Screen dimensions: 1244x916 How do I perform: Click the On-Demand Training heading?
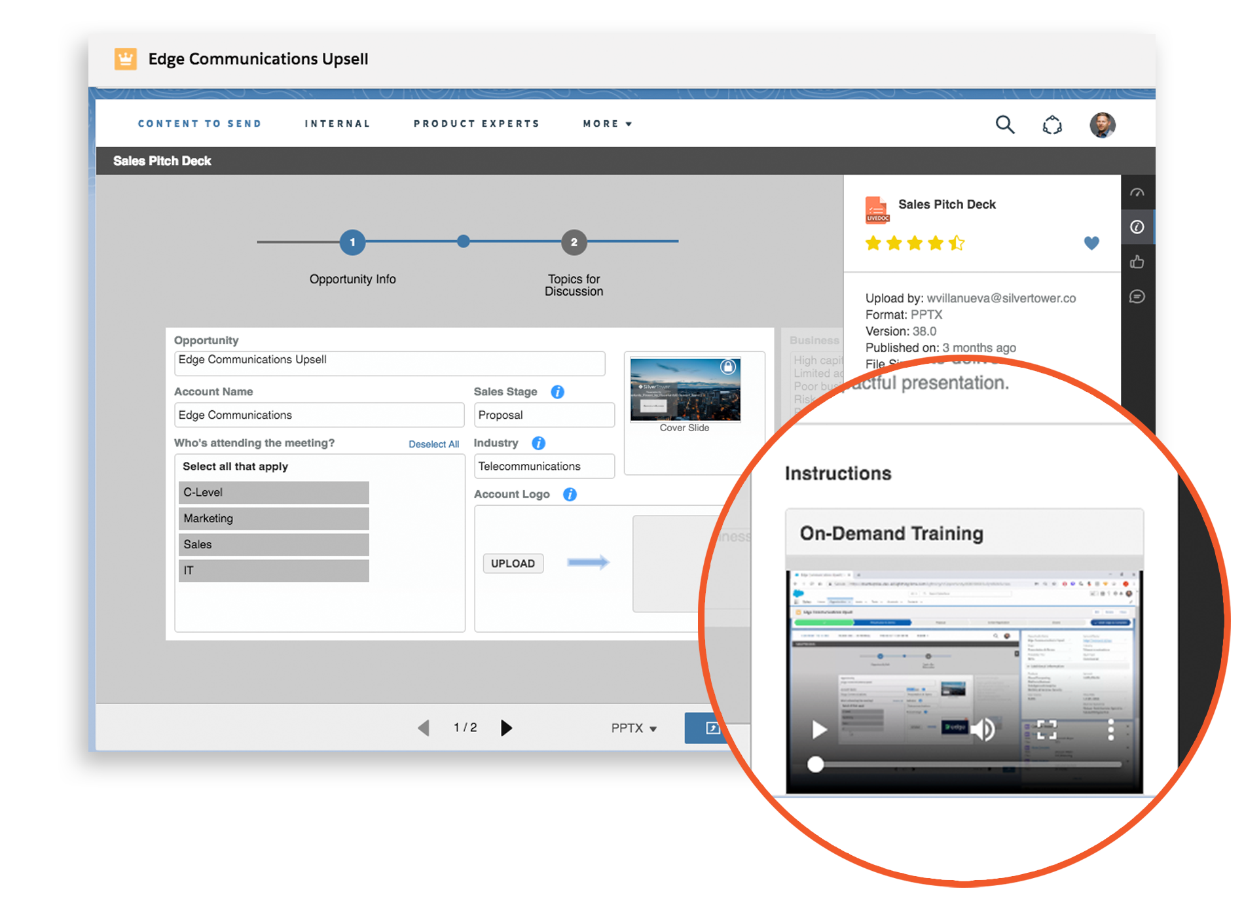[892, 534]
